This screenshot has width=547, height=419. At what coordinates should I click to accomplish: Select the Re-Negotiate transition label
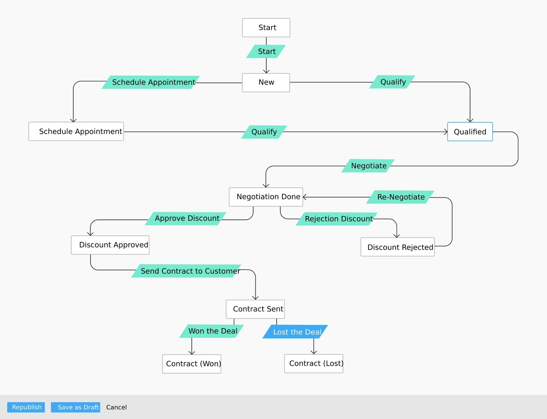(x=400, y=197)
